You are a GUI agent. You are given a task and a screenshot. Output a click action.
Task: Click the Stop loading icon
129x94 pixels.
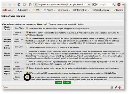point(25,4)
